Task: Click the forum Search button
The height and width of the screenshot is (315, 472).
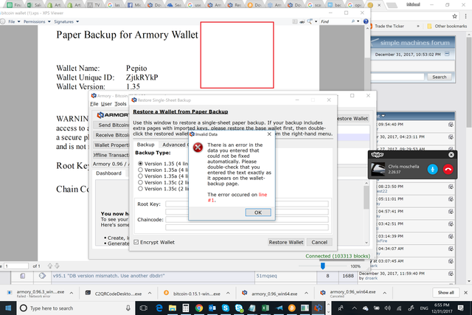Action: coord(440,77)
